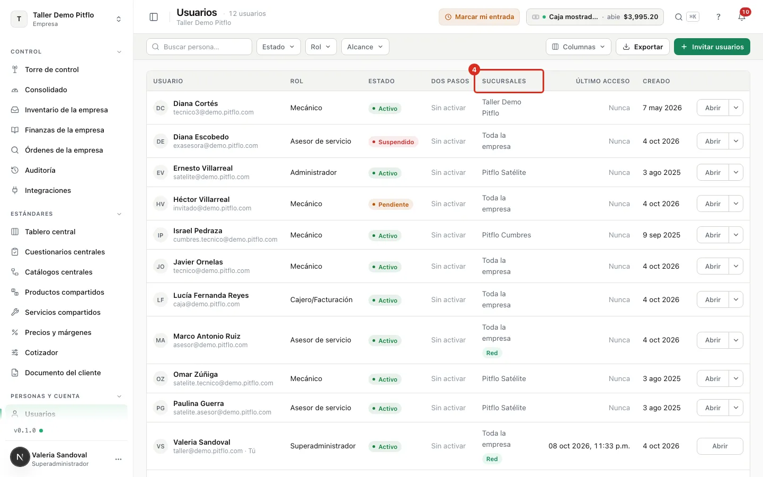Open row actions arrow for Omar Zúñiga
Screen dimensions: 763x477
[x=736, y=378]
